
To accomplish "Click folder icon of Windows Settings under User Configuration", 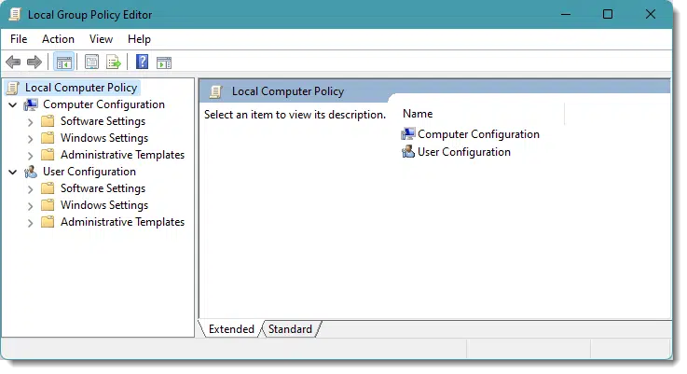I will (48, 205).
